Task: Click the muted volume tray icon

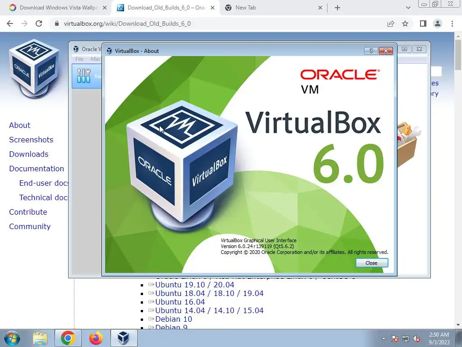Action: [416, 338]
